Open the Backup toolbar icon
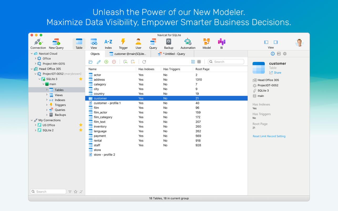The height and width of the screenshot is (211, 338). [168, 44]
